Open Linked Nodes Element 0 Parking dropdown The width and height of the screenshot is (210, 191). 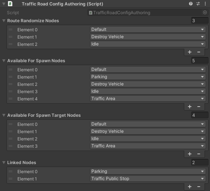148,171
